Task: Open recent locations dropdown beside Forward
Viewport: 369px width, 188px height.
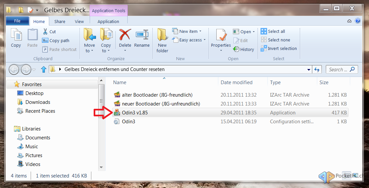Action: (x=34, y=70)
